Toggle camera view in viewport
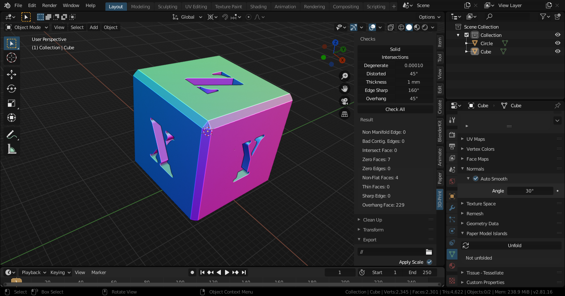Image resolution: width=565 pixels, height=296 pixels. pyautogui.click(x=344, y=101)
